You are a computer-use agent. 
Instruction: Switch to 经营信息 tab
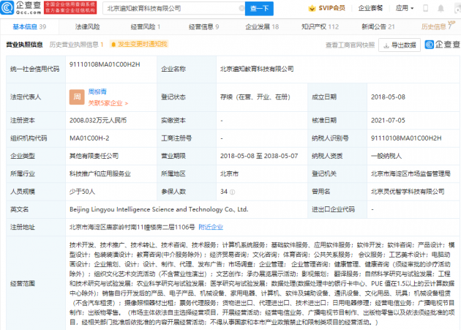coord(203,27)
